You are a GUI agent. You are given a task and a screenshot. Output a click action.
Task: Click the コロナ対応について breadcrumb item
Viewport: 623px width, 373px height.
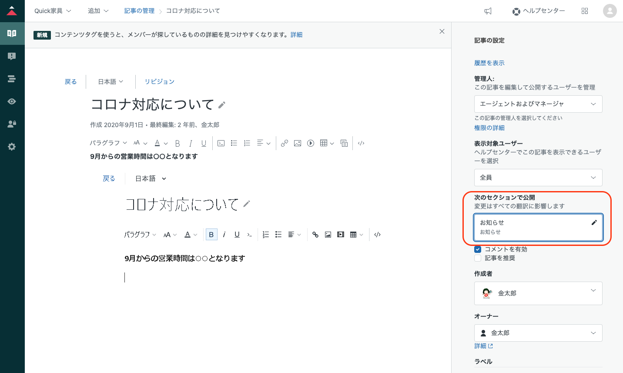pyautogui.click(x=193, y=11)
